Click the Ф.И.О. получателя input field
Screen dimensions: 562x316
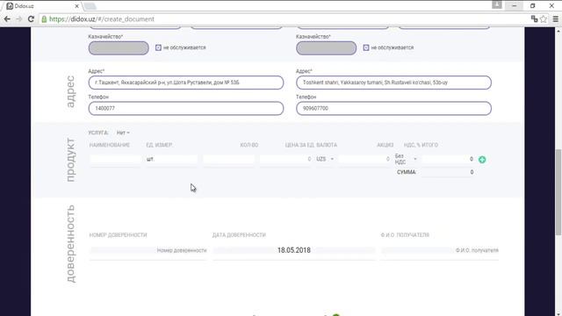[x=440, y=250]
